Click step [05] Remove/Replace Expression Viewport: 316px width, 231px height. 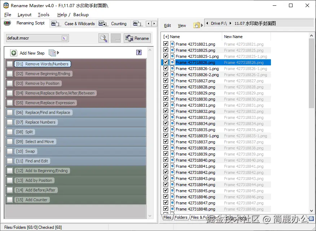pyautogui.click(x=45, y=103)
